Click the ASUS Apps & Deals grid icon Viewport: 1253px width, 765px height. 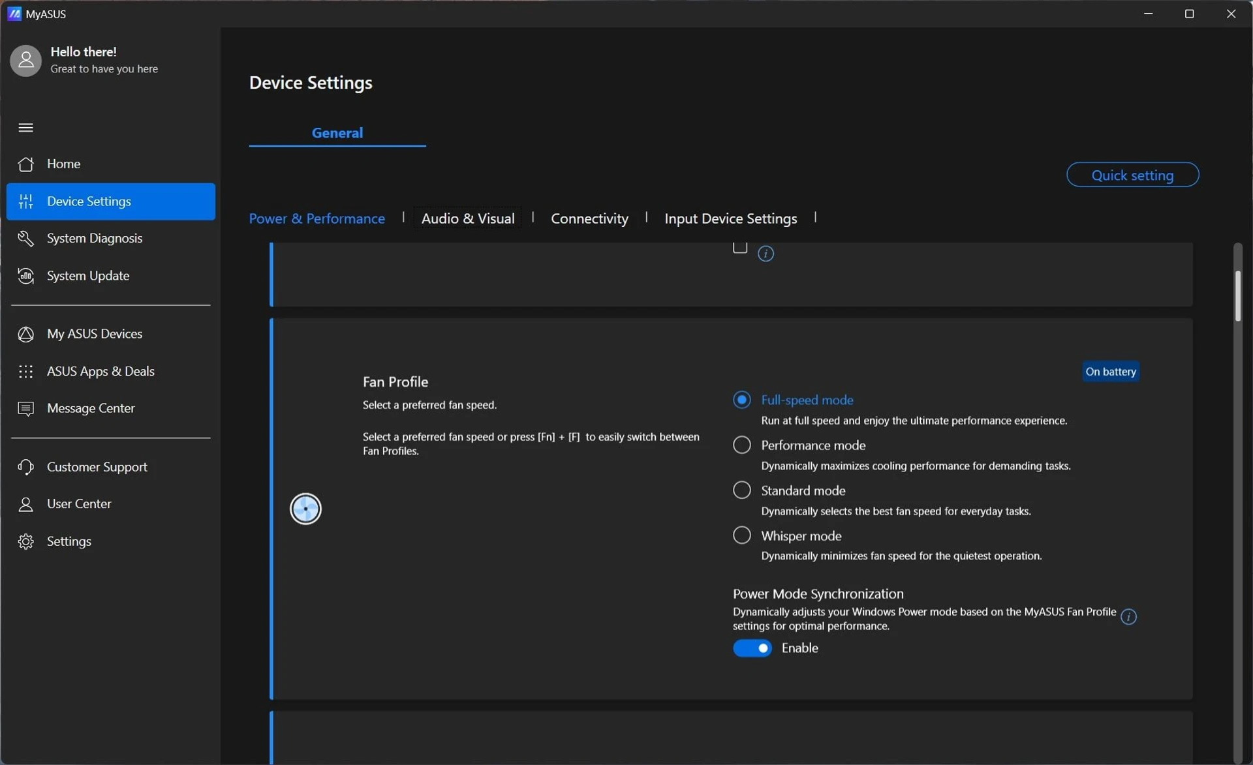[x=26, y=372]
